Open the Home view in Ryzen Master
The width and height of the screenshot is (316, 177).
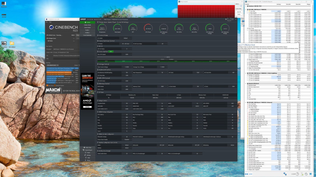(87, 22)
